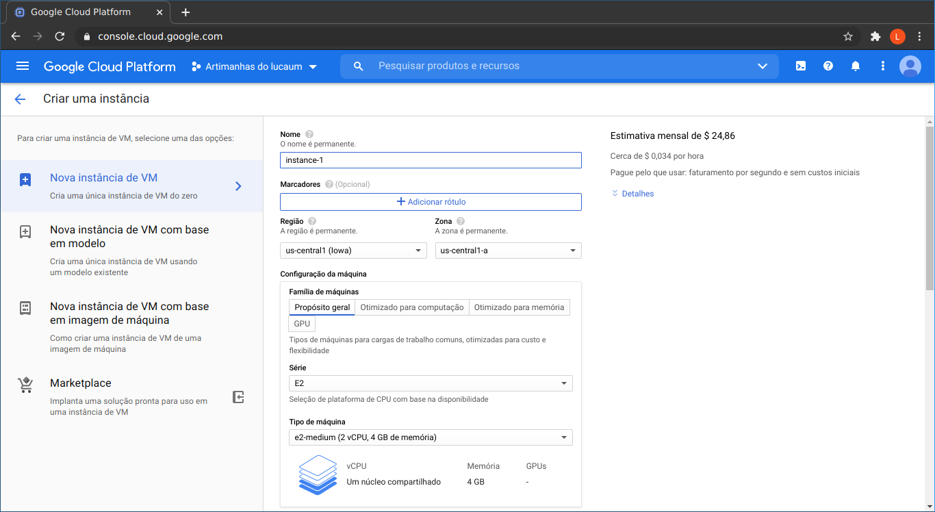Click the search magnifier icon
The width and height of the screenshot is (935, 512).
pyautogui.click(x=358, y=66)
